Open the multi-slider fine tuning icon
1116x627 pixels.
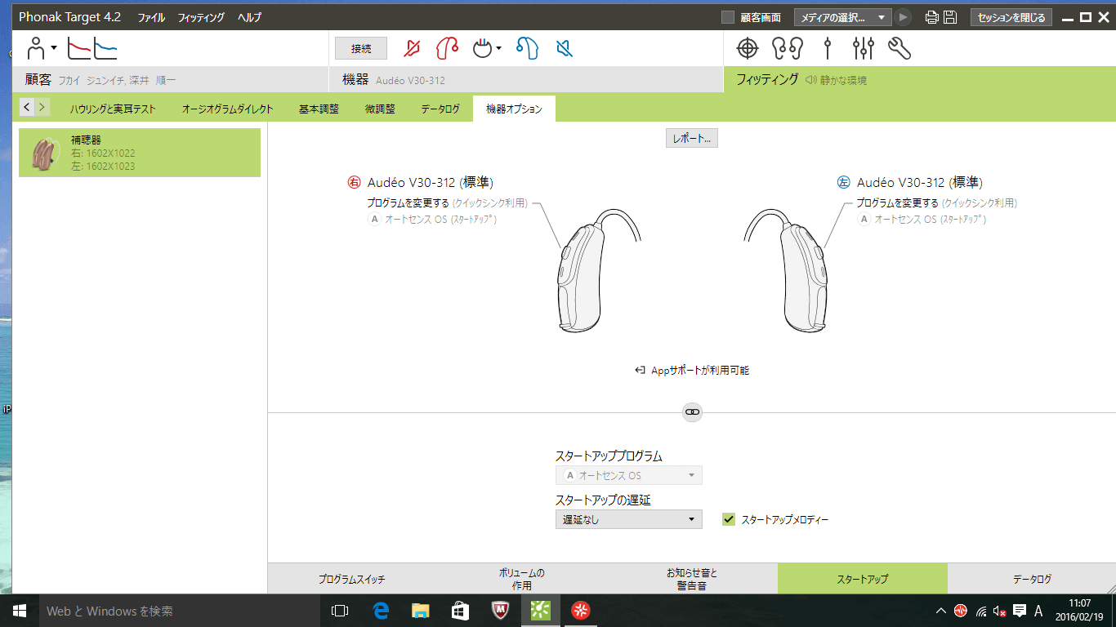point(863,49)
